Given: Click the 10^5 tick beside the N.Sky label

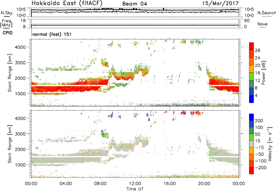Looking at the screenshot, I should click(x=21, y=9).
